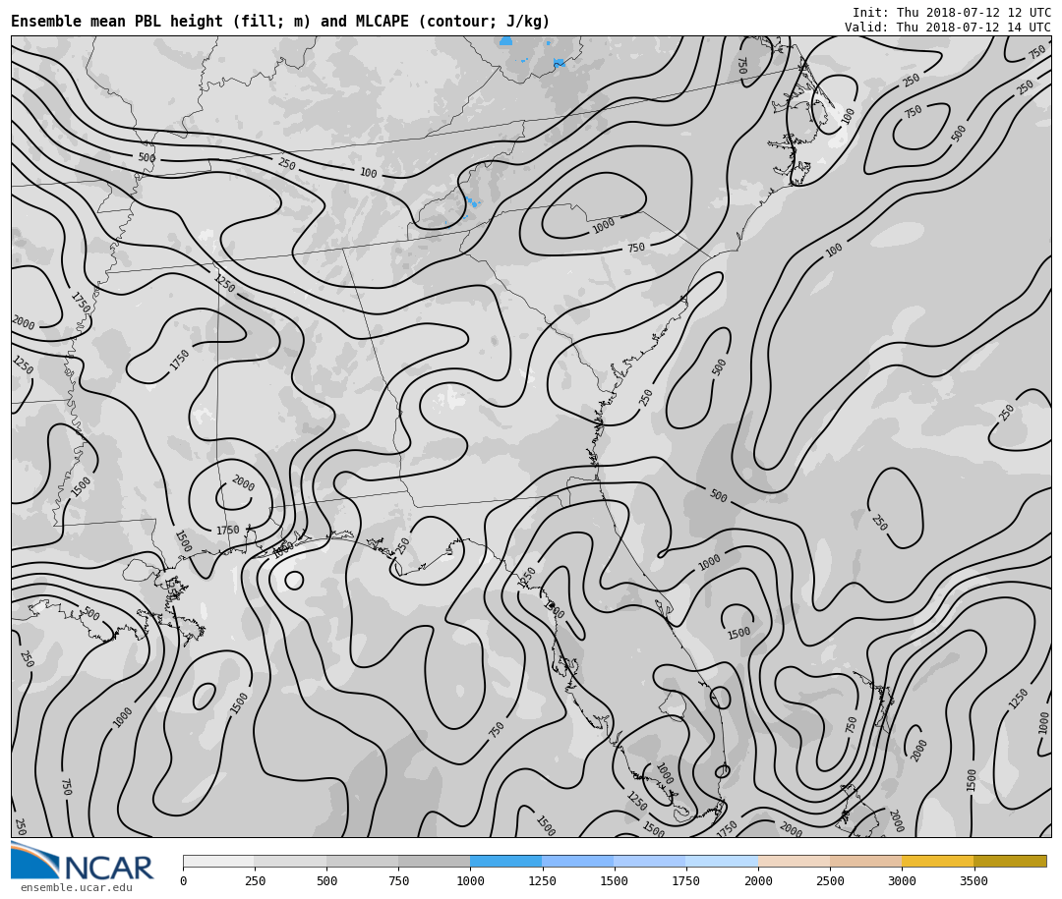Click the 2000 tick label on the colorbar
This screenshot has height=899, width=1062.
click(x=758, y=881)
